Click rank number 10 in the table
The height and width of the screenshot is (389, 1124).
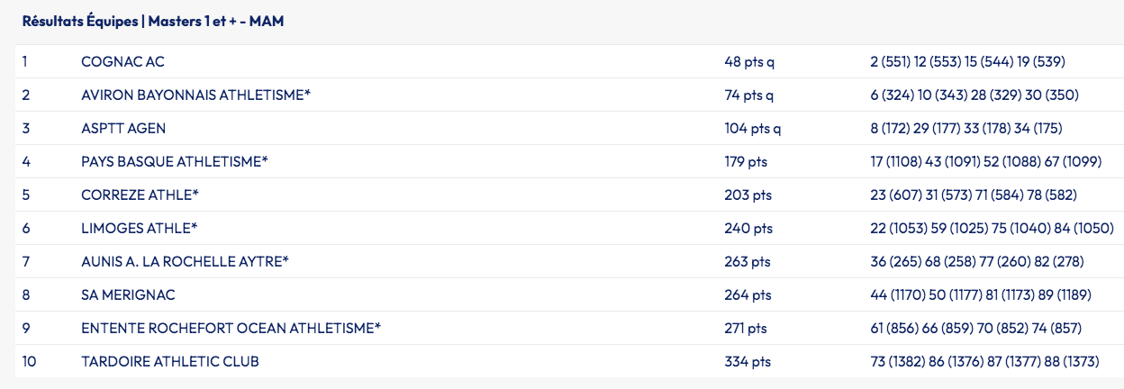(x=30, y=362)
